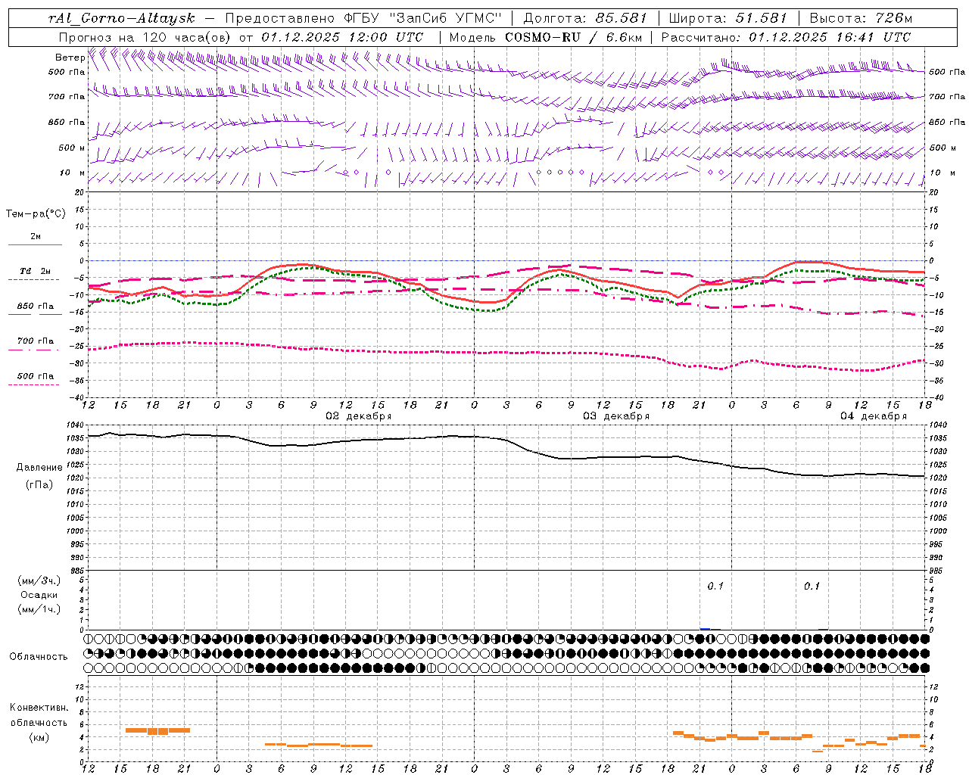Screen dimensions: 969x775
Task: Click the '04 декабря' date label
Action: pos(874,416)
